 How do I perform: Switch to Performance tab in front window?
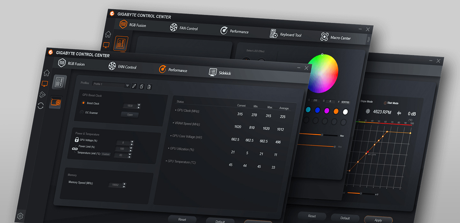point(173,69)
